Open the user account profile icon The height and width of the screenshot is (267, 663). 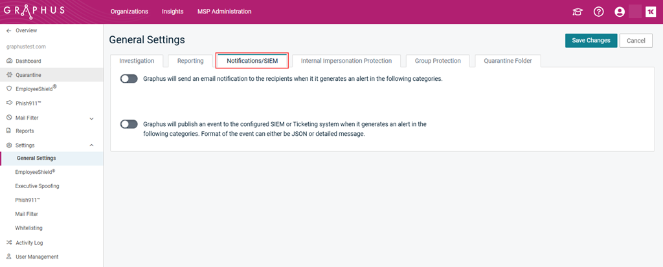tap(620, 12)
